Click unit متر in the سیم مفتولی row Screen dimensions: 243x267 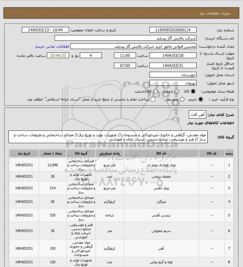(109, 231)
